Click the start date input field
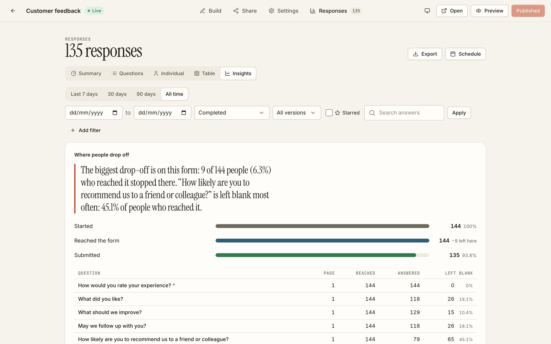Screen dimensions: 551x344 (94, 113)
